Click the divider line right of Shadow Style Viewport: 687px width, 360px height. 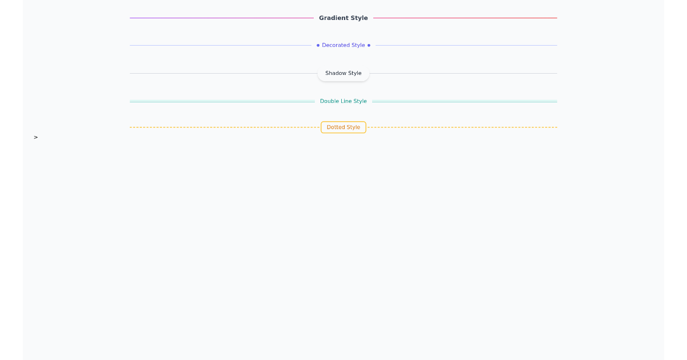464,73
